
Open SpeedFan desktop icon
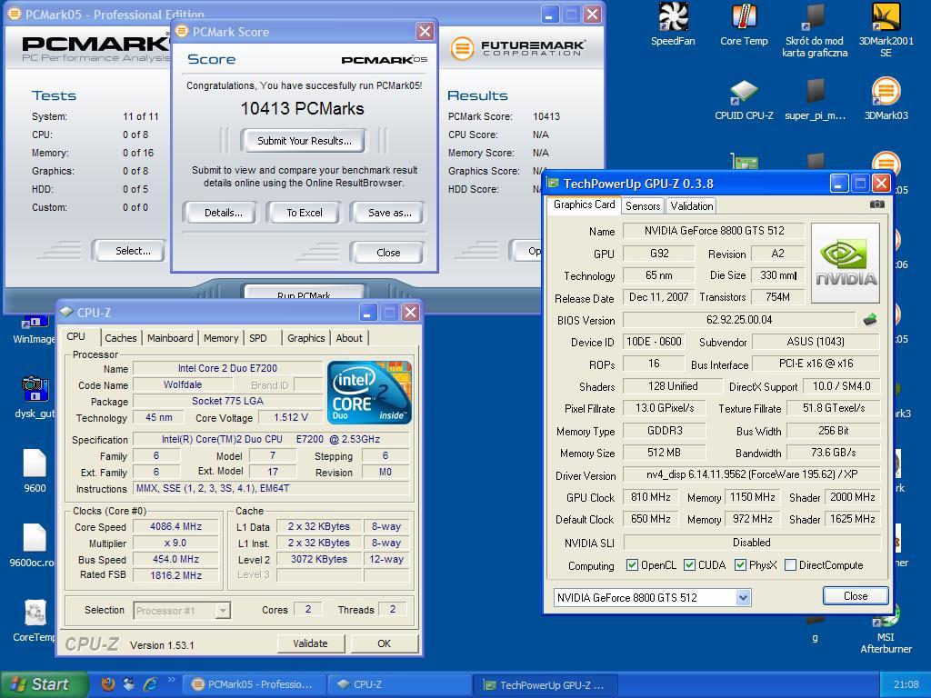[673, 24]
